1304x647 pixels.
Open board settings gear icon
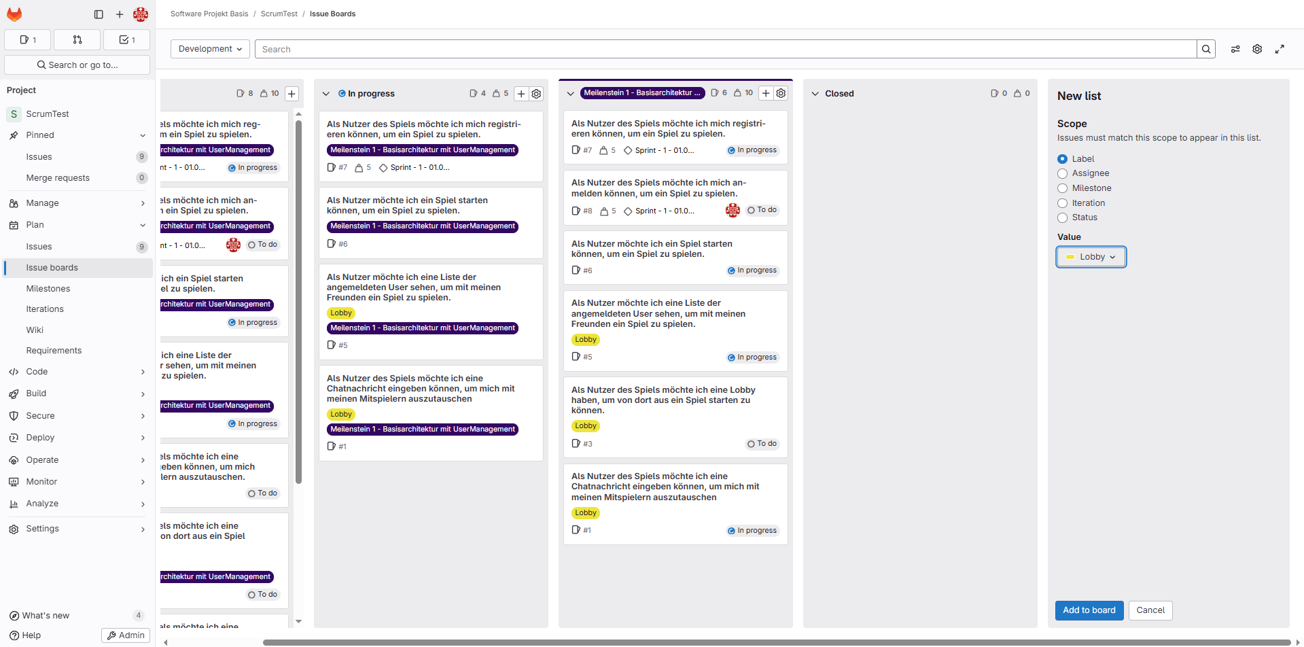tap(1257, 49)
